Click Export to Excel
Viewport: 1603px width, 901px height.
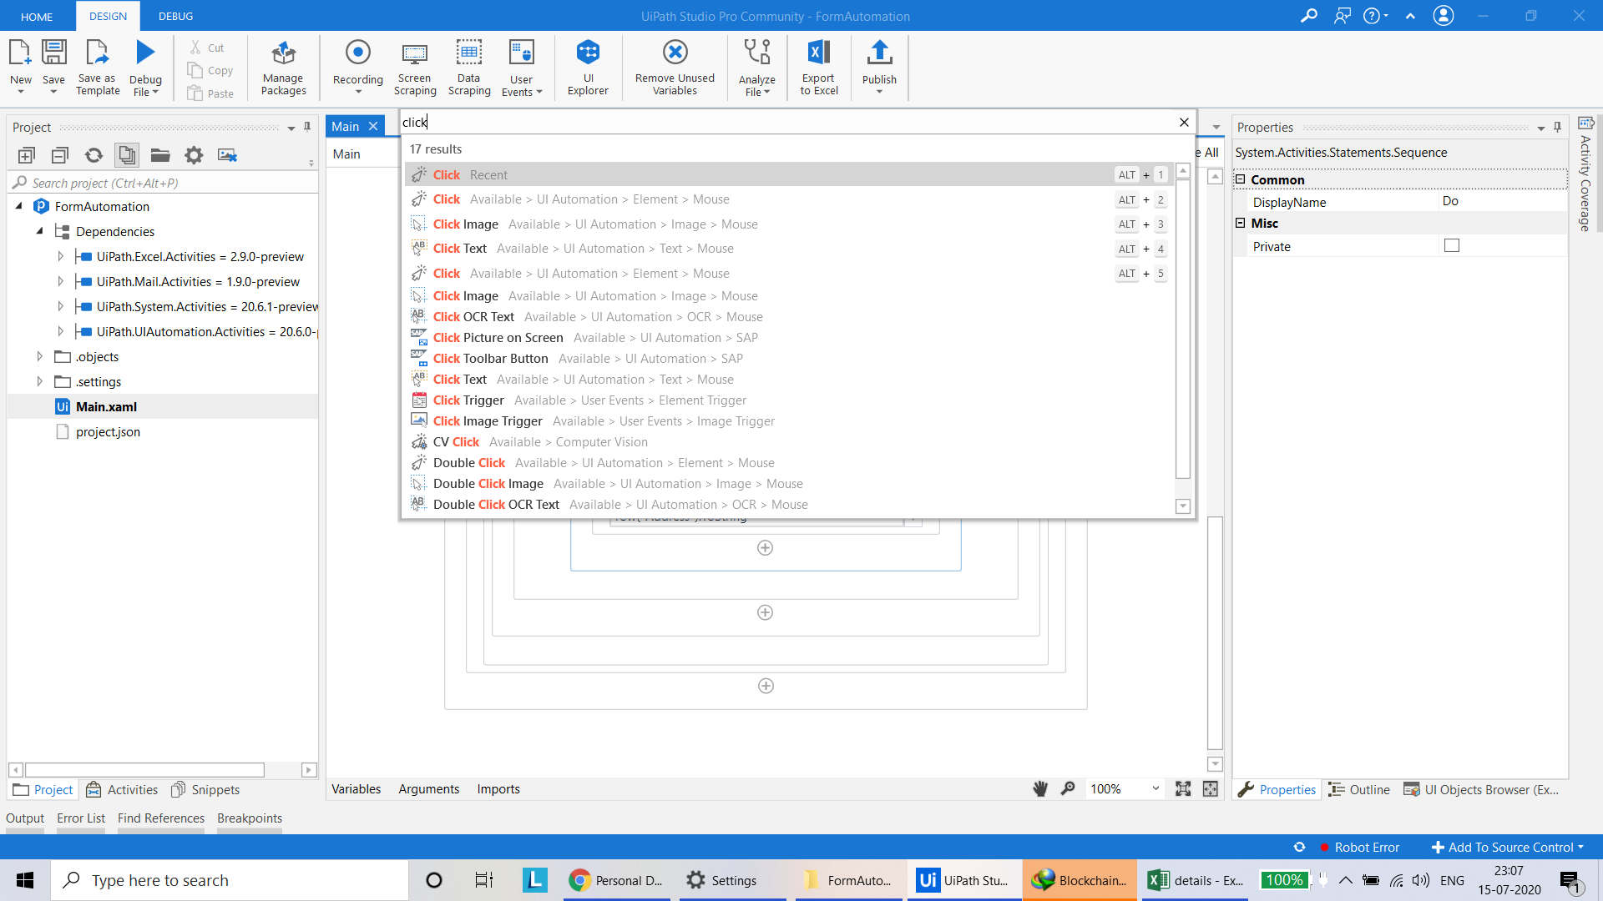818,68
